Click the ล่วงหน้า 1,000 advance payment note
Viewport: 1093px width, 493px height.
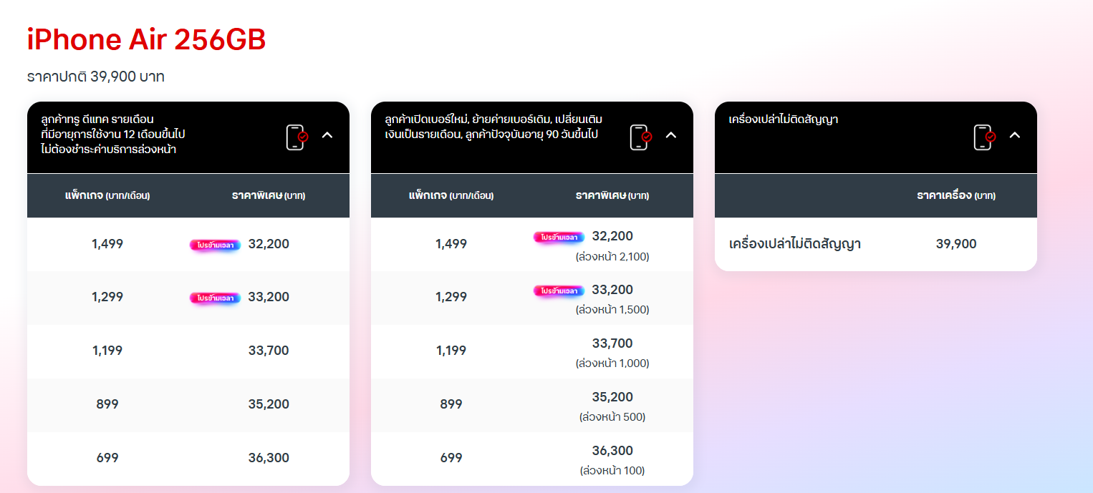[612, 363]
